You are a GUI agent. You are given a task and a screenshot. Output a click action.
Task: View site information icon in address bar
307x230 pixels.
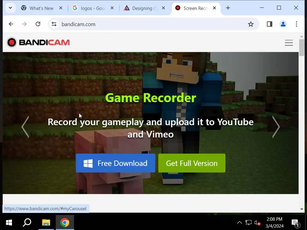[54, 24]
